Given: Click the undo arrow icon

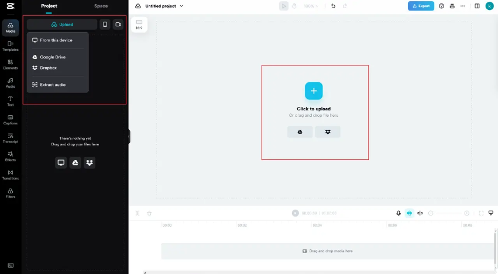Looking at the screenshot, I should (x=333, y=6).
